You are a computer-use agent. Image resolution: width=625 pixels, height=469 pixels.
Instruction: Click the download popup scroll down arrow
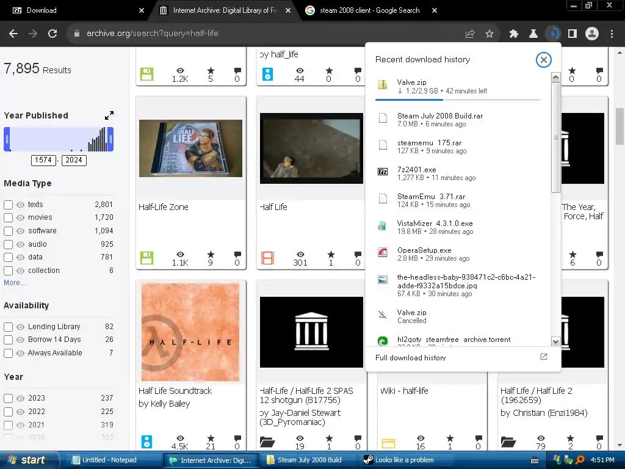pyautogui.click(x=555, y=341)
